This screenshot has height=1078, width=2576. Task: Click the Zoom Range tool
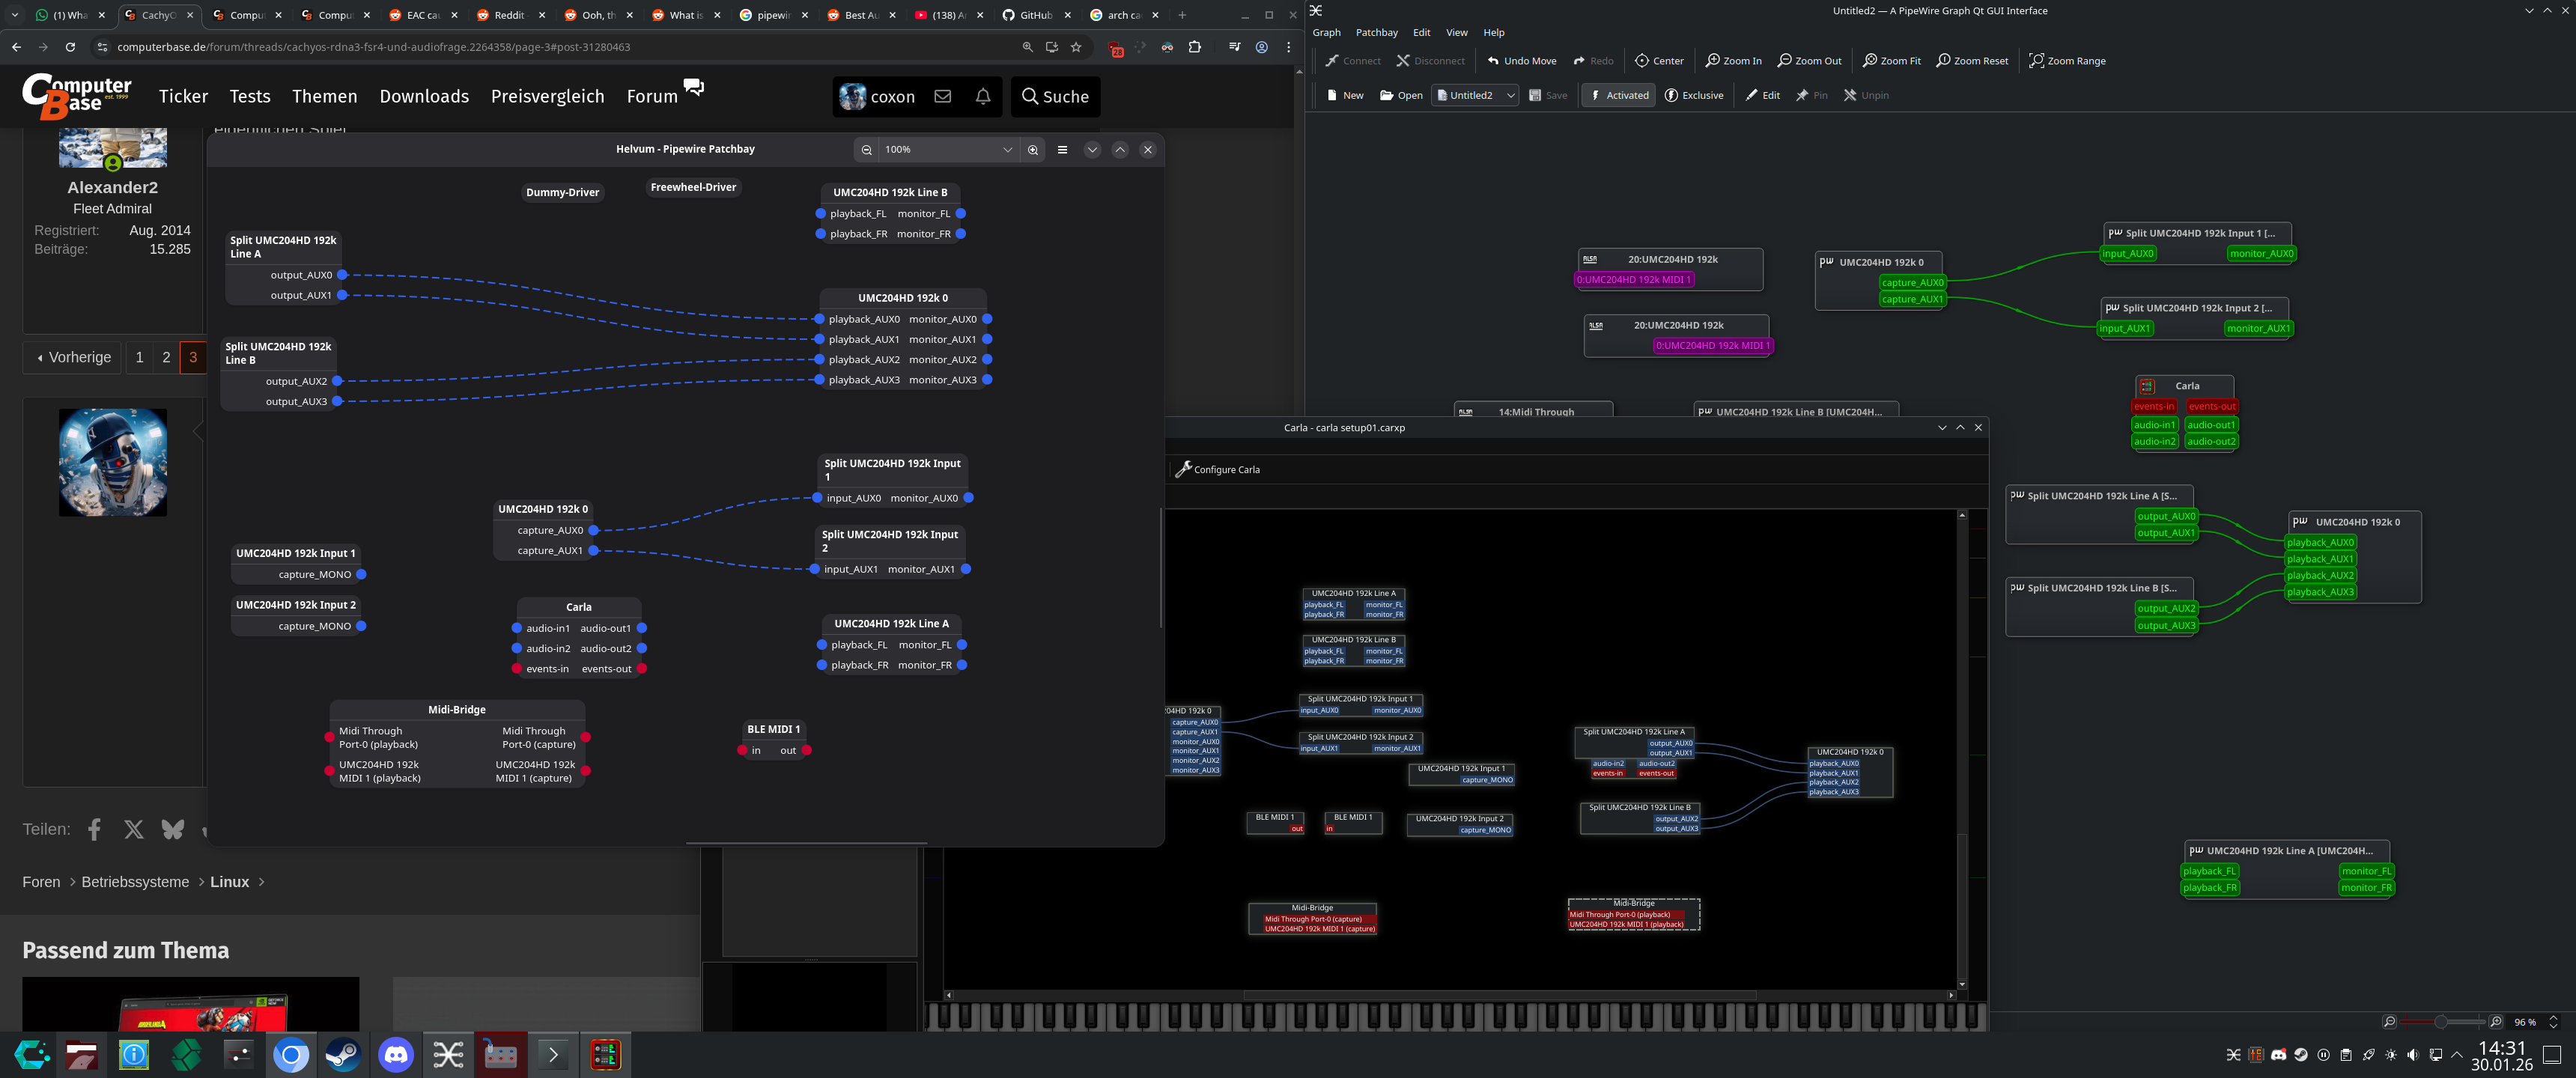point(2066,61)
